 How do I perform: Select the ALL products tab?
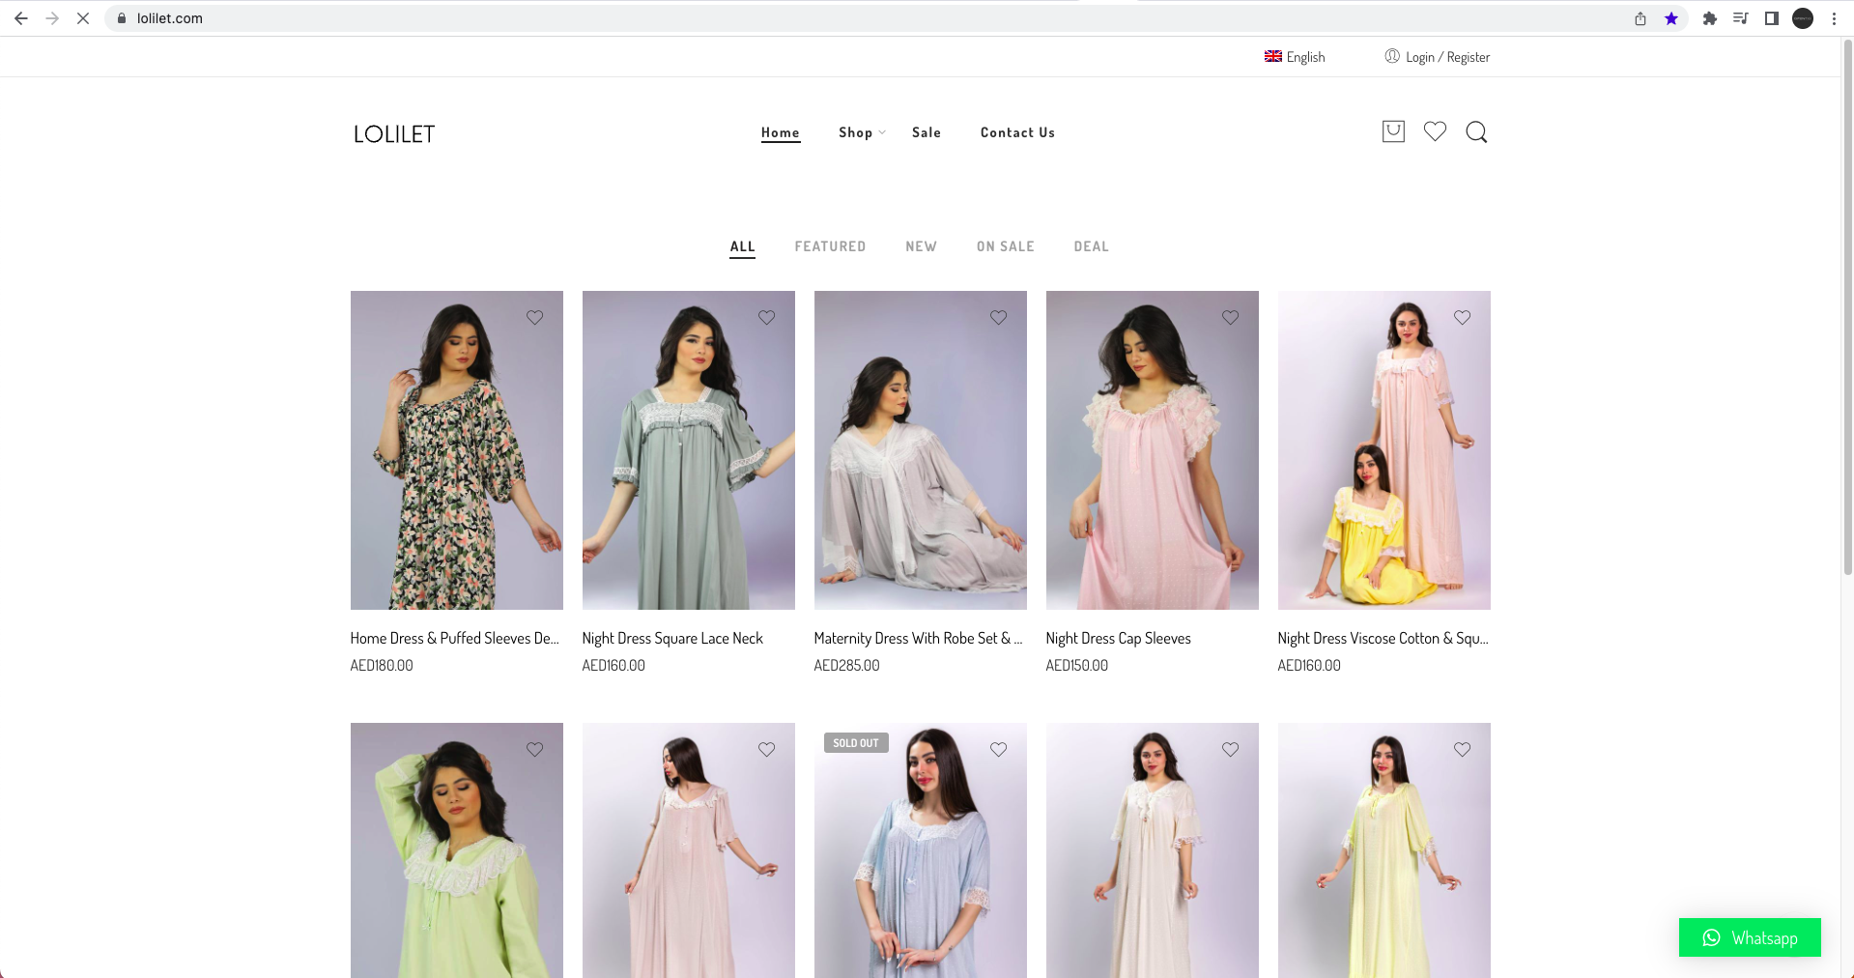[742, 246]
